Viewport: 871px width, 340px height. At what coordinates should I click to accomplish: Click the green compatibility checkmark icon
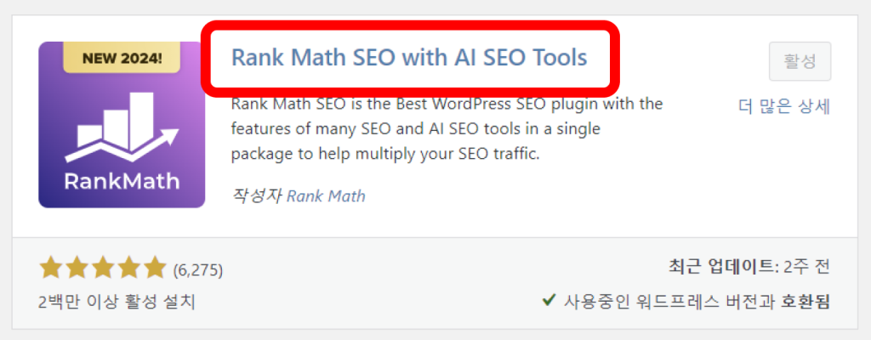tap(549, 301)
